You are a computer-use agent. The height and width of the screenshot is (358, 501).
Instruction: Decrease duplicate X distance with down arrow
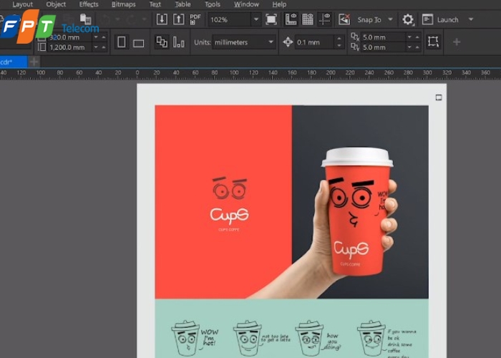[409, 37]
